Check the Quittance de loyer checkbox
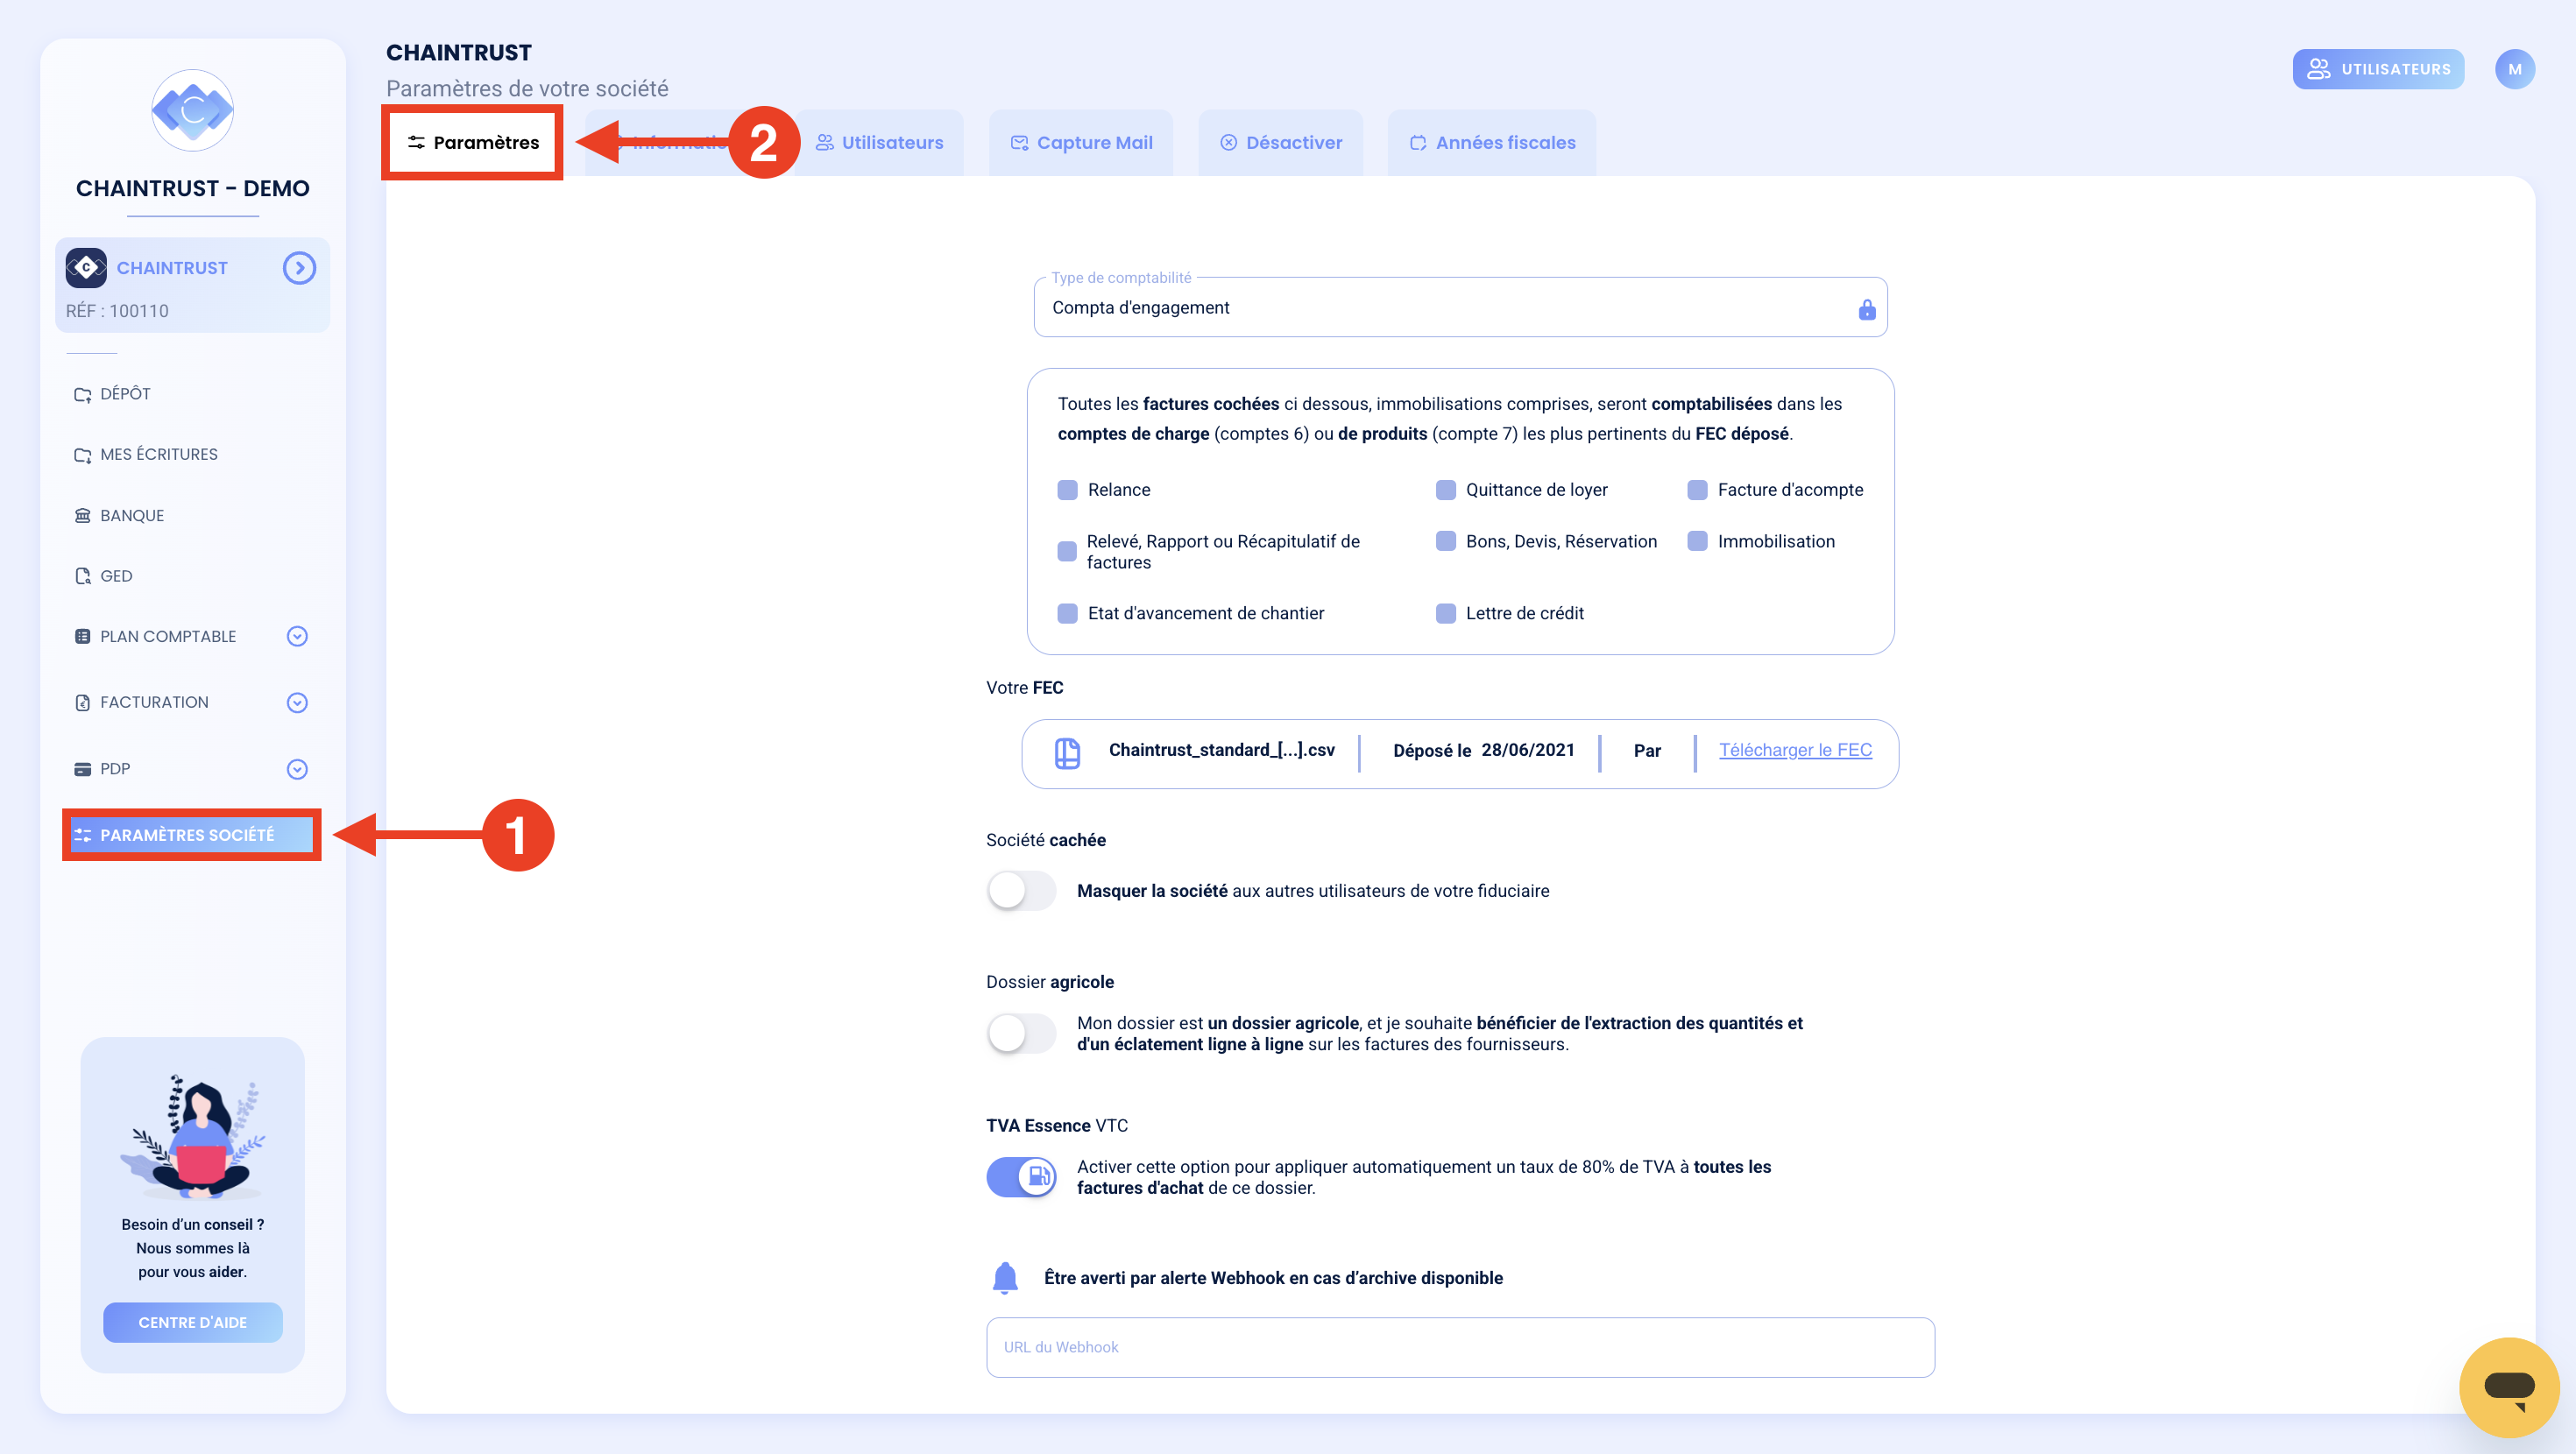This screenshot has height=1454, width=2576. tap(1445, 490)
